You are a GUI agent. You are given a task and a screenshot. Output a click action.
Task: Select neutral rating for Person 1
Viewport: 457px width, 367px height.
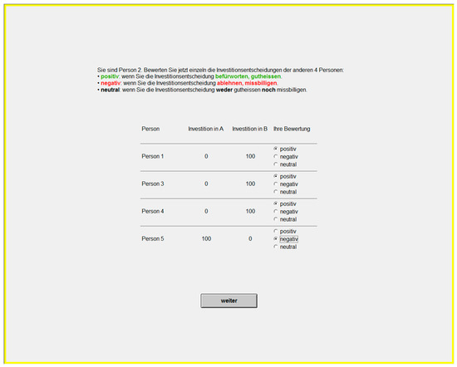pos(275,164)
